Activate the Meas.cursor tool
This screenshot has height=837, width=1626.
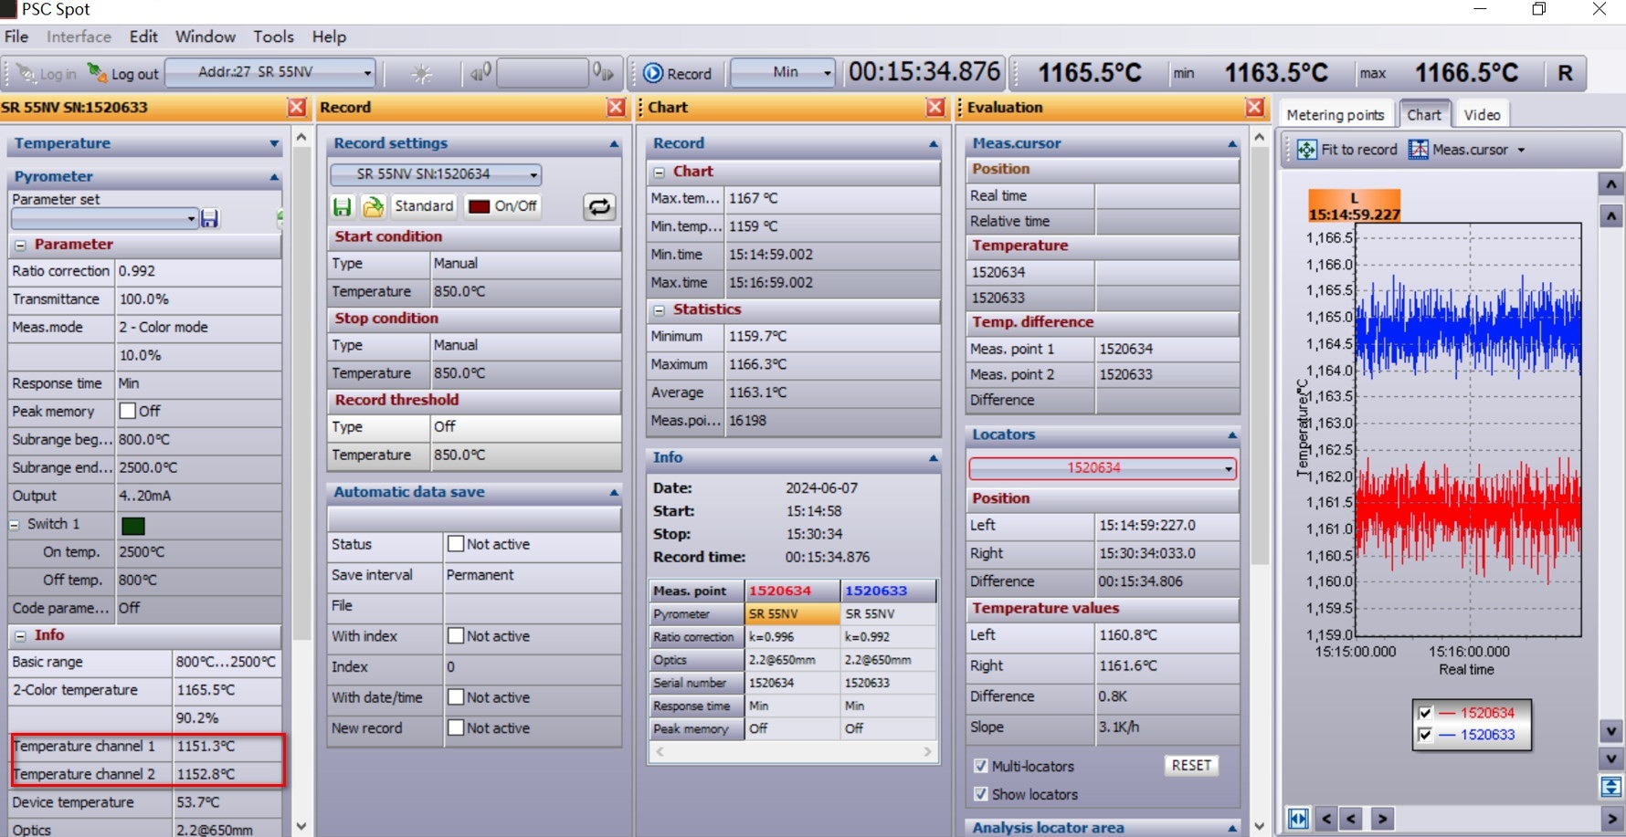pos(1458,150)
